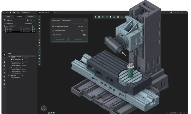Click the Copy Link button
Image resolution: width=191 pixels, height=114 pixels.
point(60,40)
